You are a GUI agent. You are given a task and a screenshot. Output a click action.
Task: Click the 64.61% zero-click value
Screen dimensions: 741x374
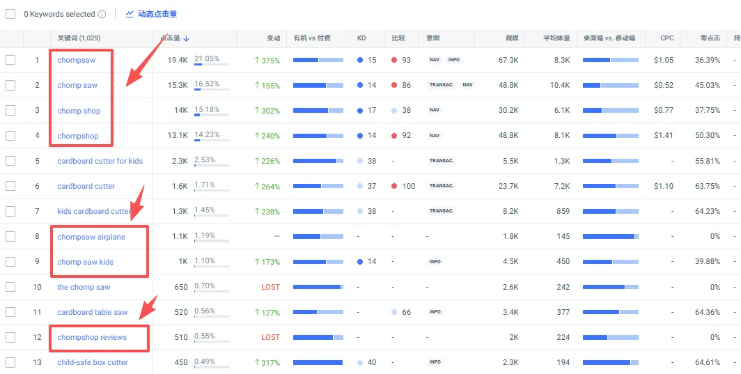[x=708, y=363]
